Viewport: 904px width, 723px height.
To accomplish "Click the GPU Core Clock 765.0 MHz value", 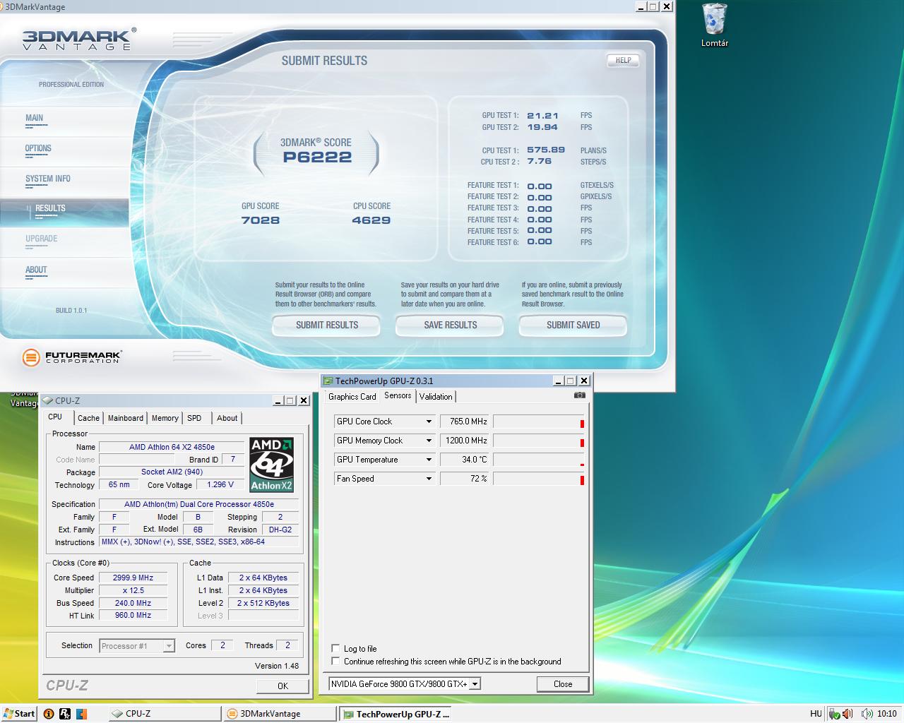I will click(464, 421).
